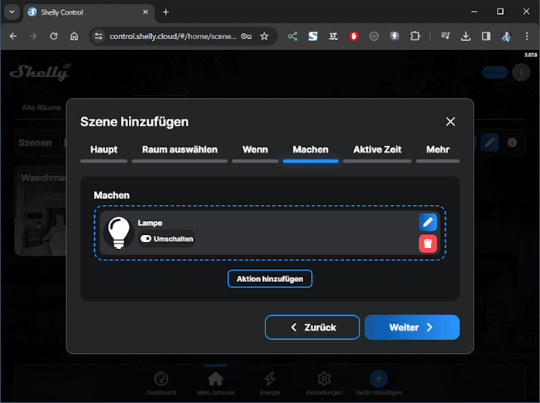Image resolution: width=540 pixels, height=403 pixels.
Task: Edit the Lampe action with pencil icon
Action: [427, 222]
